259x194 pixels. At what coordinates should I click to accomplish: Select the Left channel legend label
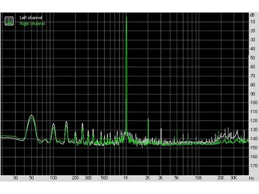point(31,18)
